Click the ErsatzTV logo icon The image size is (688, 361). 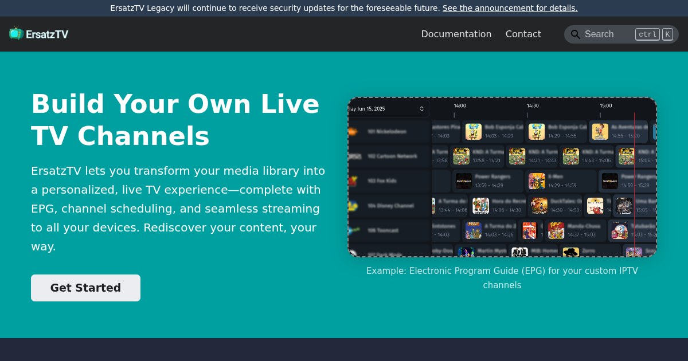[16, 33]
